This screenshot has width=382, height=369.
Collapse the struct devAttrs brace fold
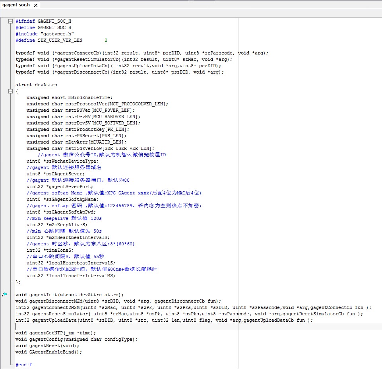click(11, 91)
